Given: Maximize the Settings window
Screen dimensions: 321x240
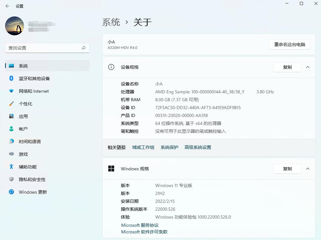Looking at the screenshot, I should click(301, 3).
